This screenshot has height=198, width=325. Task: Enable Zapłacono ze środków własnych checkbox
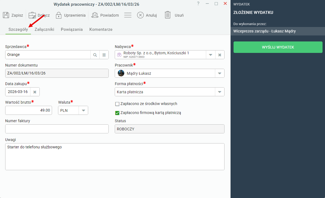[117, 104]
